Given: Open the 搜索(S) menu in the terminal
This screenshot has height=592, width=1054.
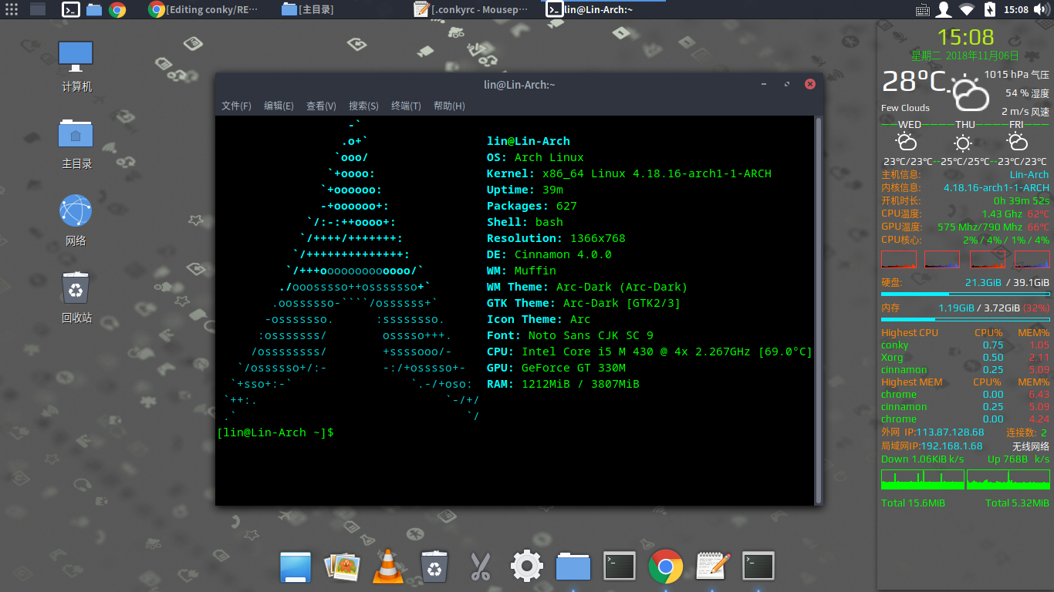Looking at the screenshot, I should 363,106.
